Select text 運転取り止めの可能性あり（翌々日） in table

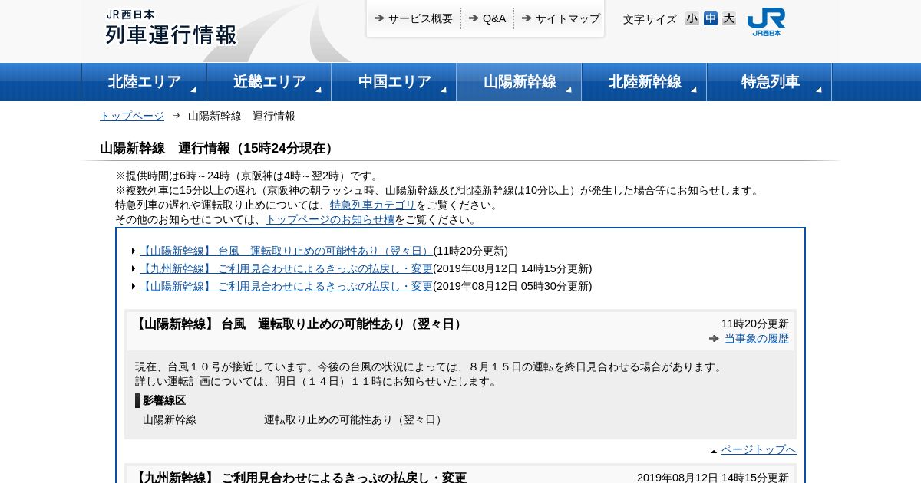pyautogui.click(x=355, y=419)
